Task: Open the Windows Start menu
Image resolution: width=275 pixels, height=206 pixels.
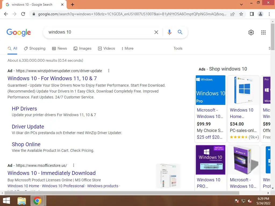Action: pos(6,201)
